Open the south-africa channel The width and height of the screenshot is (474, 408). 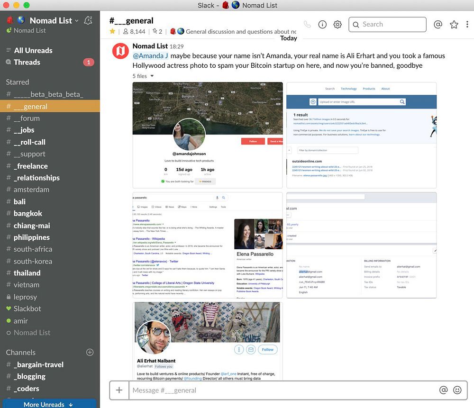(50, 249)
